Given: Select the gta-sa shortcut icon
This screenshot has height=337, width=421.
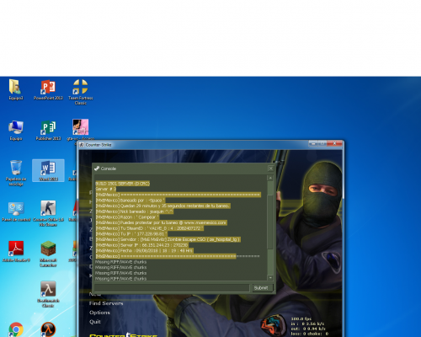Looking at the screenshot, I should (81, 130).
